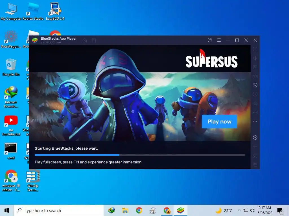Select the Internet Download Manager desktop shortcut

click(11, 97)
